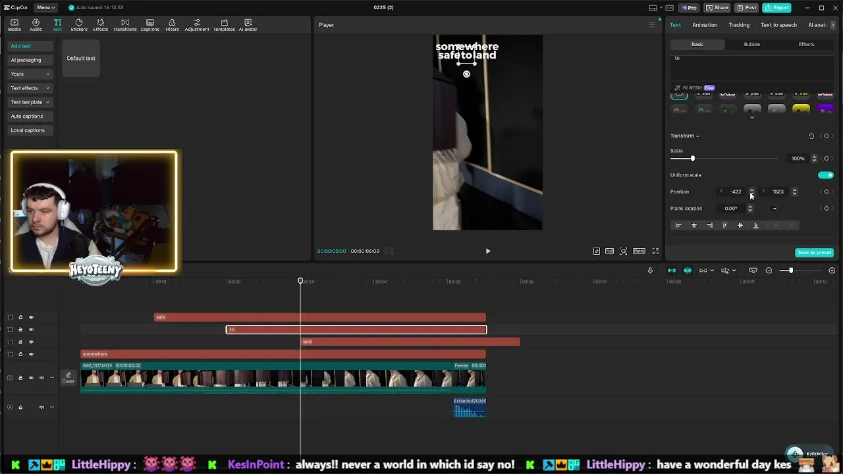Toggle main track magnet icon
Viewport: 843px width, 474px height.
pos(672,271)
